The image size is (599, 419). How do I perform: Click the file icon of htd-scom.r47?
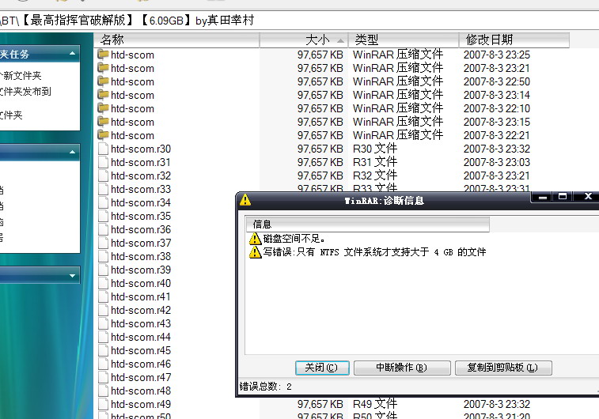click(x=103, y=377)
